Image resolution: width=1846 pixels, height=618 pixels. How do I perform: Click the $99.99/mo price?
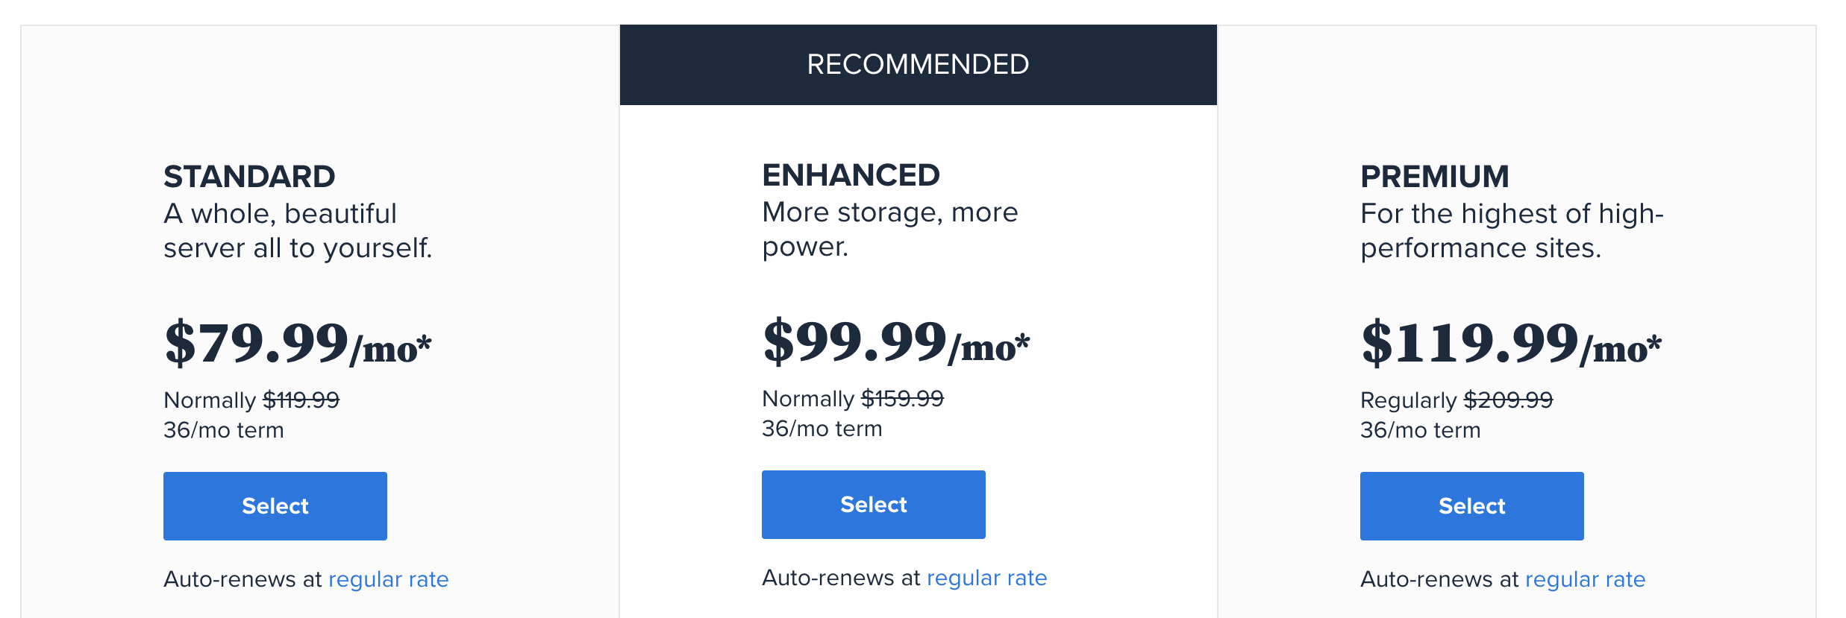[x=896, y=341]
